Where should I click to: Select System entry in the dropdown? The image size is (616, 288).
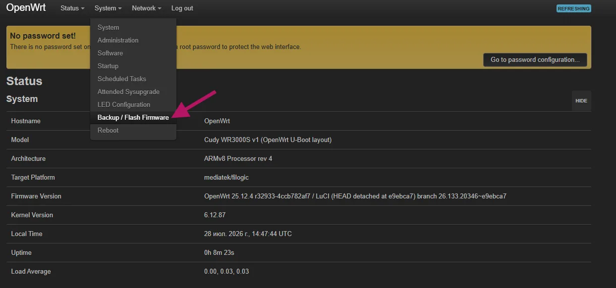[x=133, y=27]
